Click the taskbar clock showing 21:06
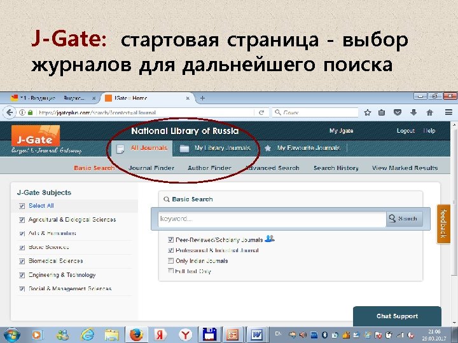Viewport: 458px width, 343px height. click(435, 335)
